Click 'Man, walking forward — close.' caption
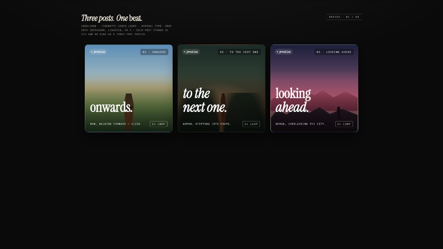Image resolution: width=443 pixels, height=249 pixels. [116, 124]
